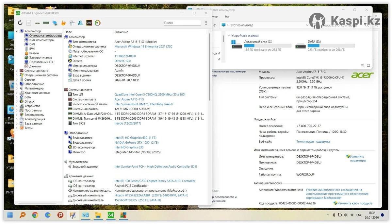Expand the Системная плата tree node
Screen dimensions: 392x224
click(x=17, y=71)
